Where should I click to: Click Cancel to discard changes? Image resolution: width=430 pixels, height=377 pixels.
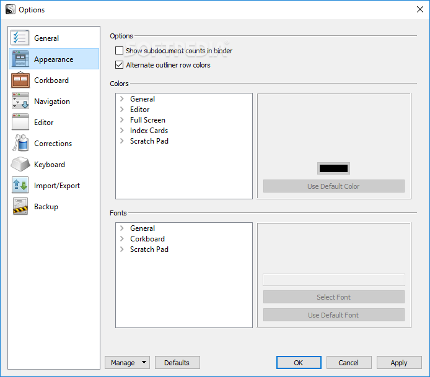(x=349, y=363)
